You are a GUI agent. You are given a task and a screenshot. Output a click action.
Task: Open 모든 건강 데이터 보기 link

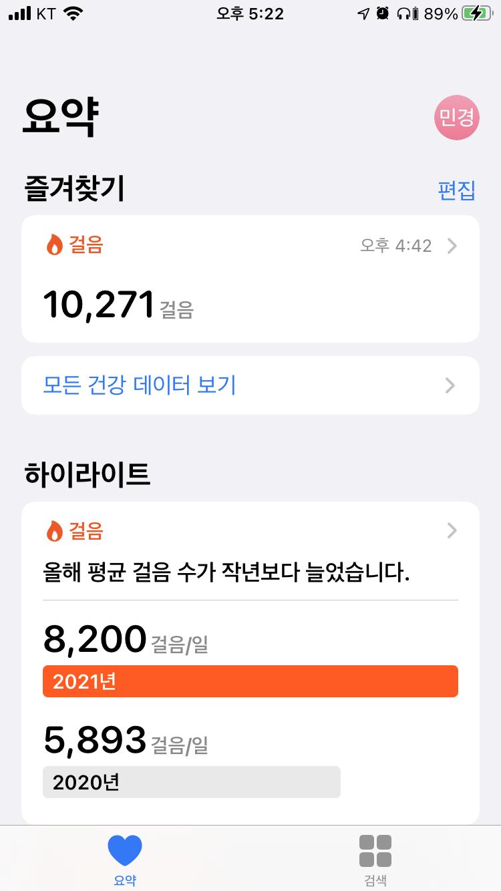pyautogui.click(x=140, y=385)
